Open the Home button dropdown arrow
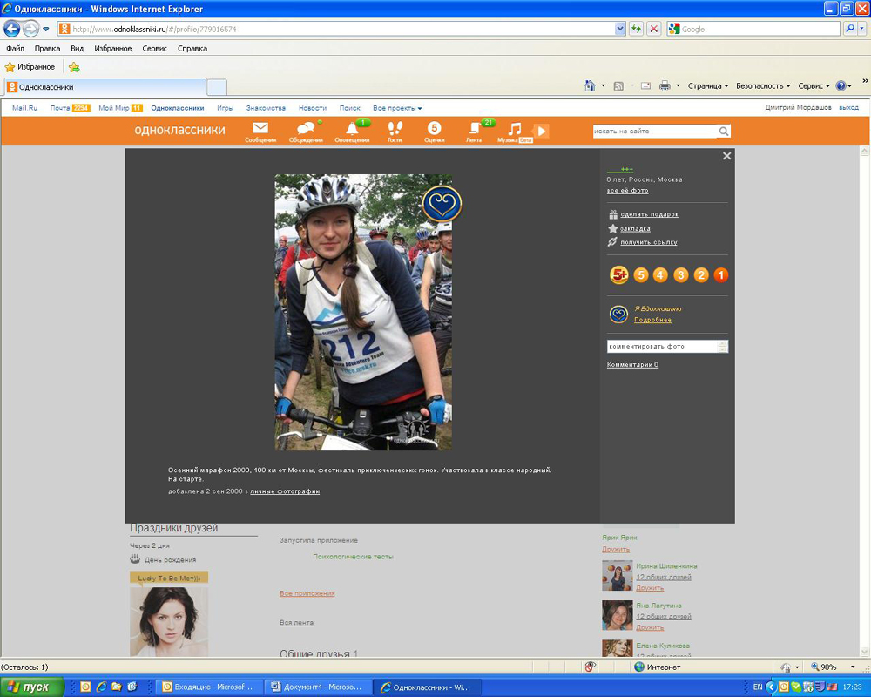The height and width of the screenshot is (697, 871). tap(603, 85)
